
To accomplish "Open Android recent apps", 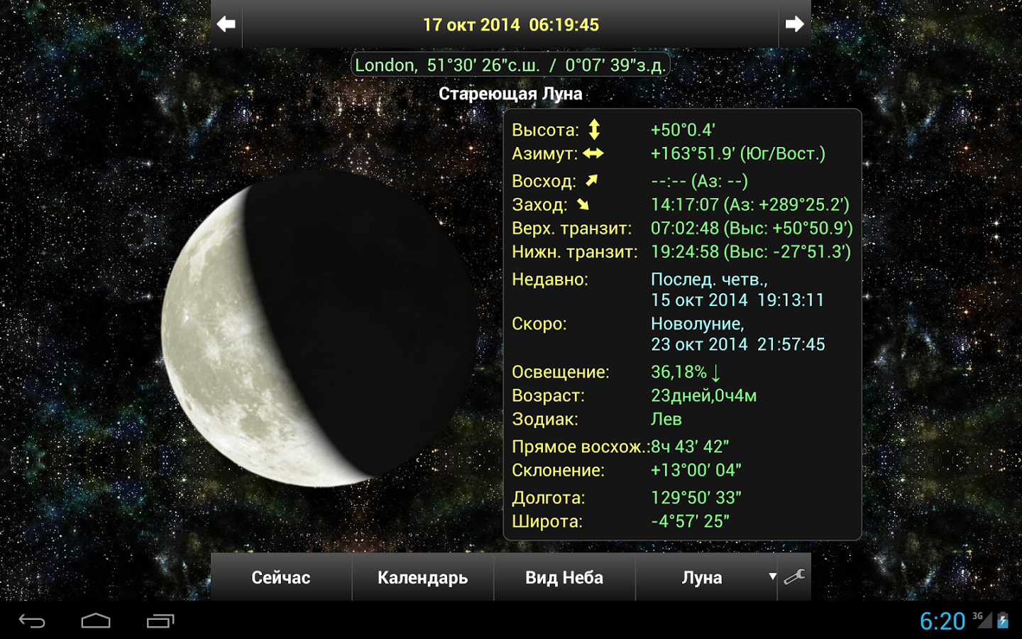I will click(x=160, y=621).
